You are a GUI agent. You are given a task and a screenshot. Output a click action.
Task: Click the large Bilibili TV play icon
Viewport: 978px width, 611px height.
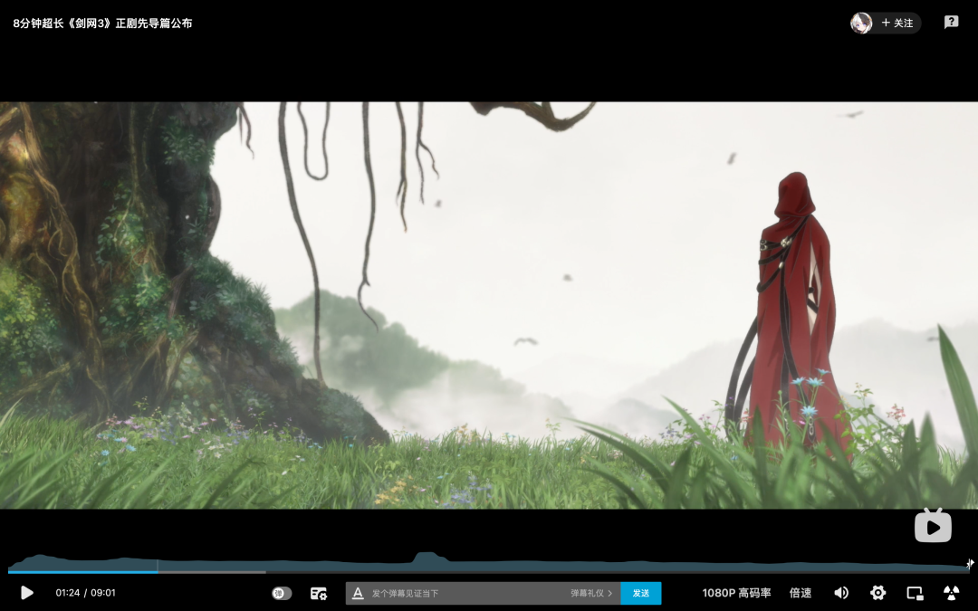(x=933, y=526)
